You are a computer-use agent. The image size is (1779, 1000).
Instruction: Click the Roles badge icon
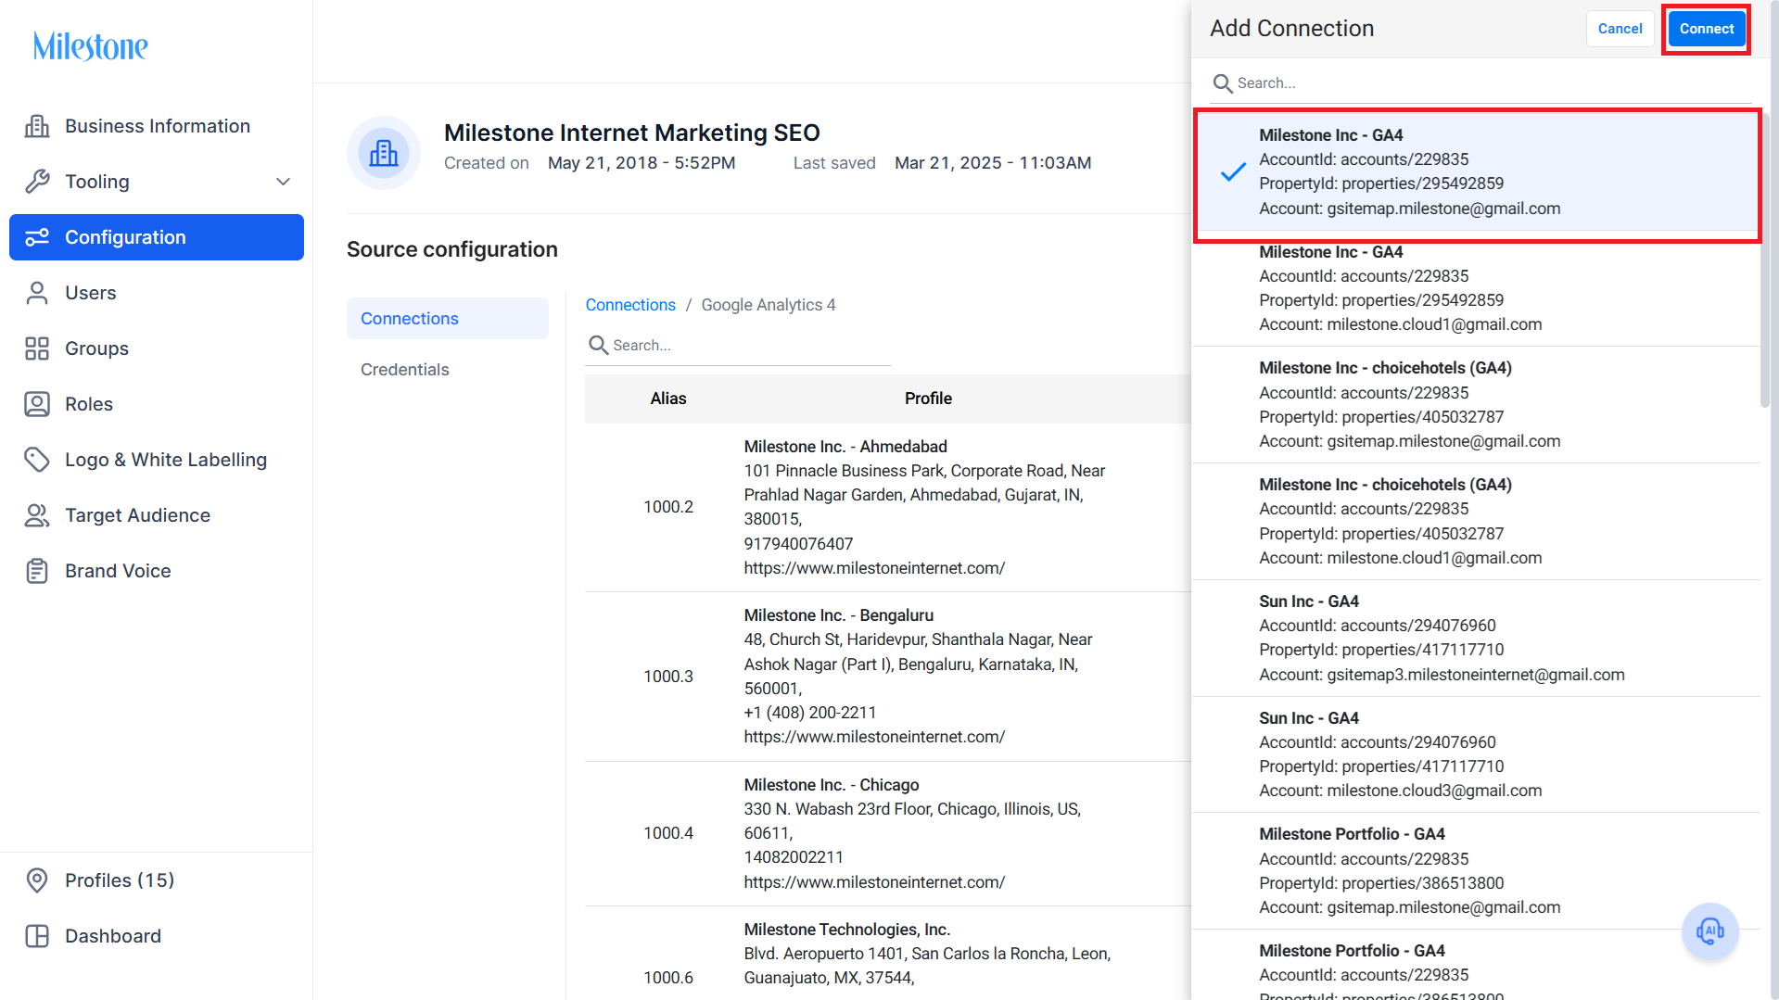(37, 404)
